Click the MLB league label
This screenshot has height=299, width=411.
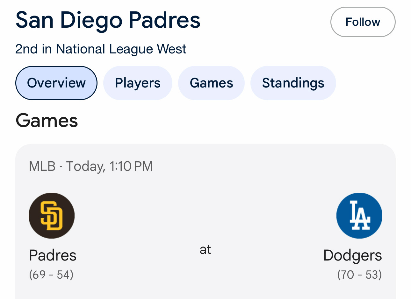pyautogui.click(x=42, y=166)
